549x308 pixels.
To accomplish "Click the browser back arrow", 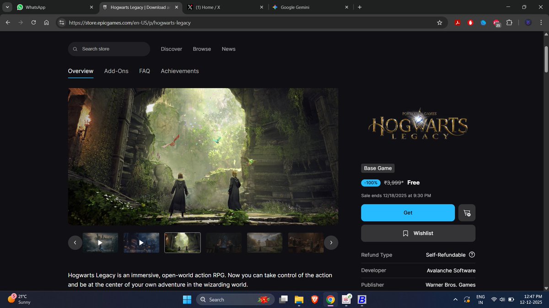I will 8,22.
